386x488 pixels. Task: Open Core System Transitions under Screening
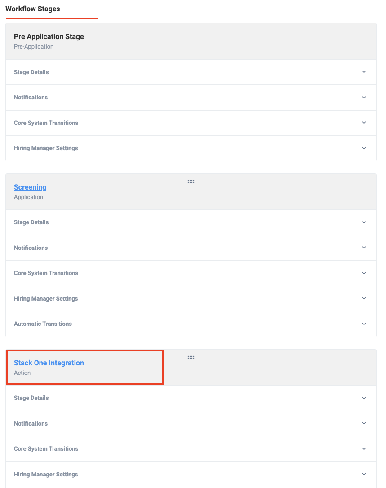click(191, 273)
